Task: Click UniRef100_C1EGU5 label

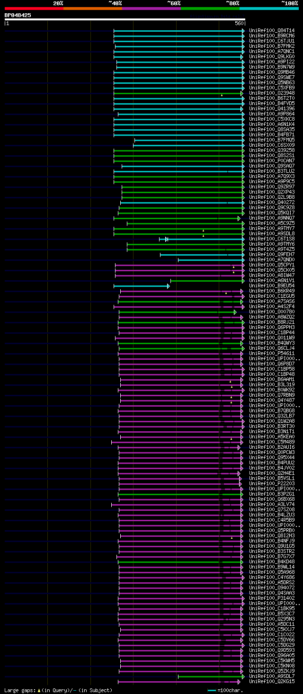Action: coord(272,296)
